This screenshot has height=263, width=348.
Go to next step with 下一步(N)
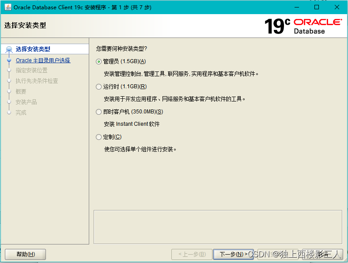[x=233, y=254]
